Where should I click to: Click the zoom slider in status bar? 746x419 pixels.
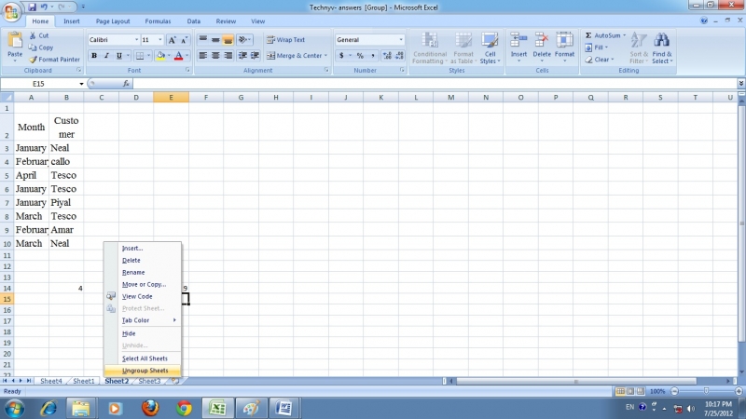click(x=698, y=391)
